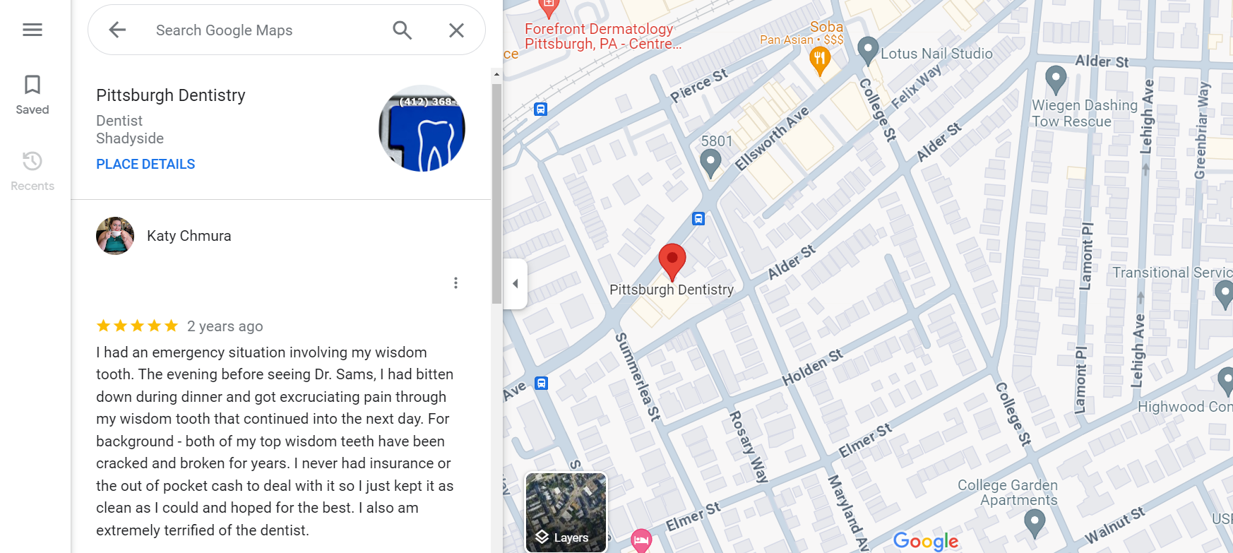This screenshot has height=553, width=1233.
Task: Click the pink hotel bed marker
Action: 641,540
